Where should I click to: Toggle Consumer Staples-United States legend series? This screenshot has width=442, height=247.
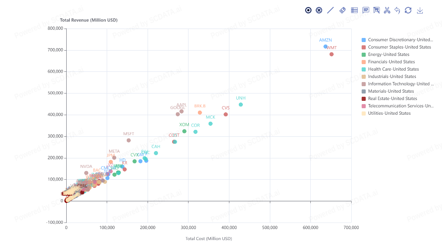coord(396,47)
